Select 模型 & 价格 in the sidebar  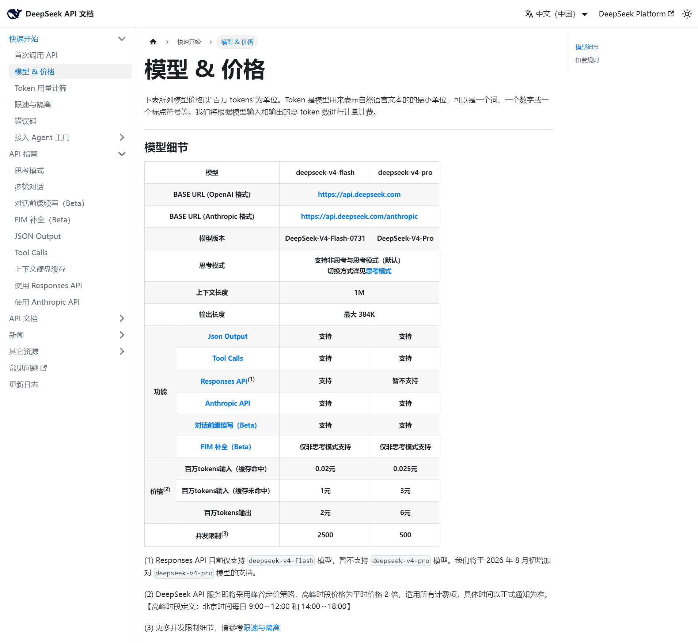point(71,72)
